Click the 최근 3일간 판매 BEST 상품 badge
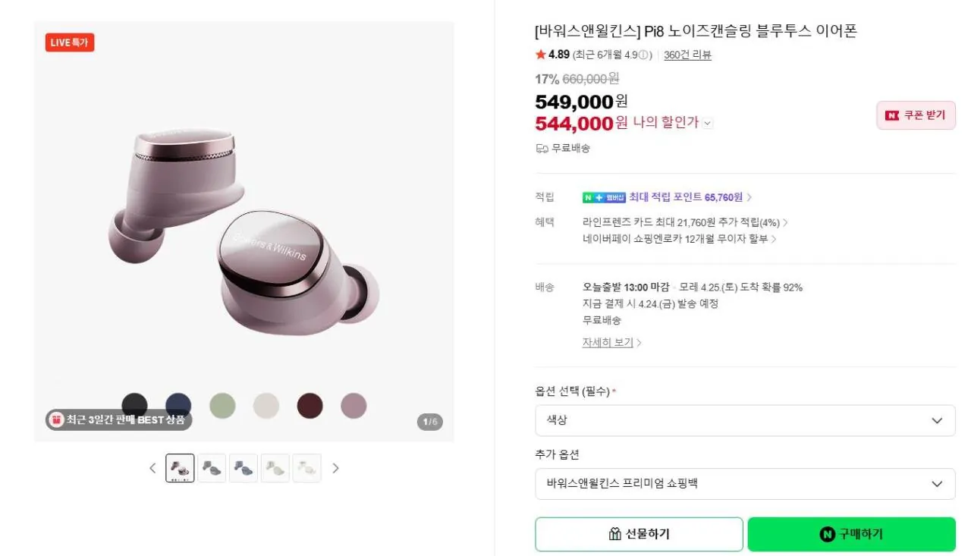Image resolution: width=971 pixels, height=556 pixels. click(119, 419)
